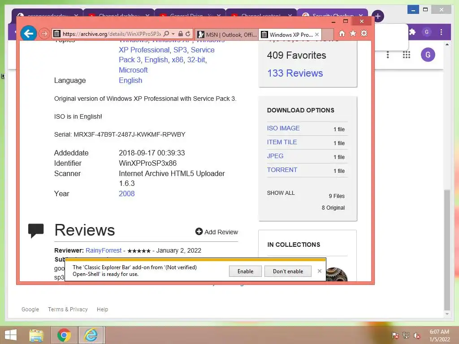Open a new tab in Chrome

(378, 16)
